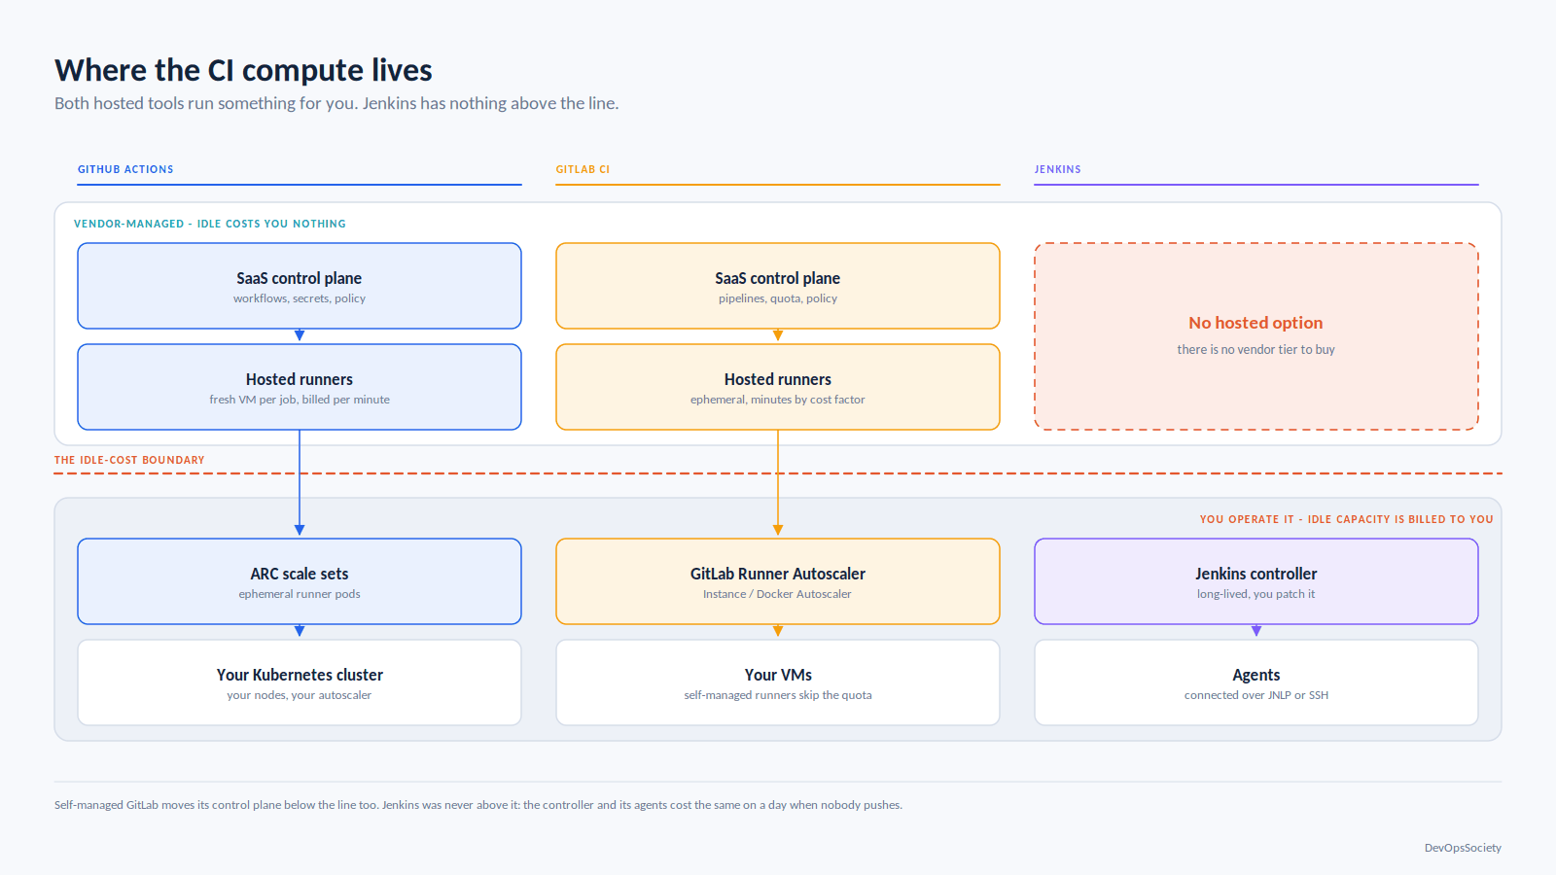Viewport: 1556px width, 875px height.
Task: Select the JENKINS column header
Action: (1057, 169)
